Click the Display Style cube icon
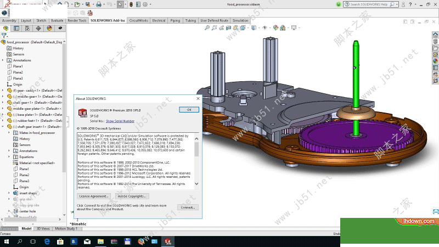 click(x=254, y=27)
